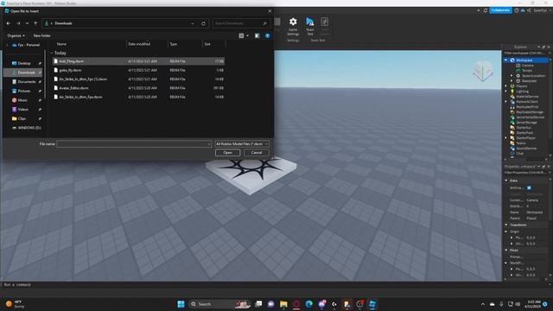Collapse the Workspace tree node
The width and height of the screenshot is (553, 311).
coord(506,60)
